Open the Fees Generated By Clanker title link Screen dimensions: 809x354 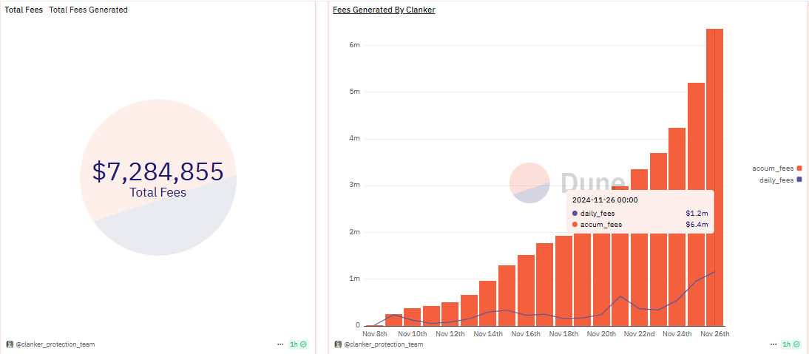(x=384, y=10)
